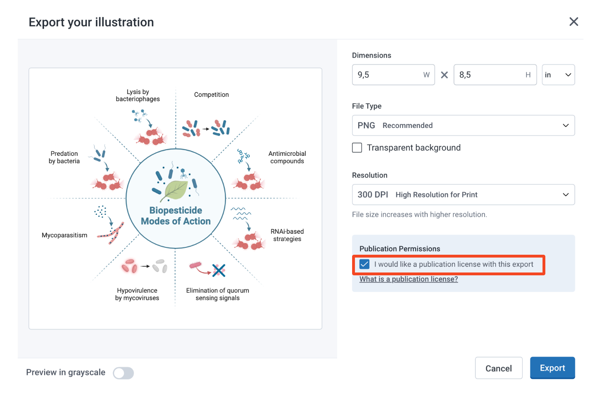This screenshot has width=589, height=394.
Task: Open the units dropdown showing in
Action: coord(558,75)
